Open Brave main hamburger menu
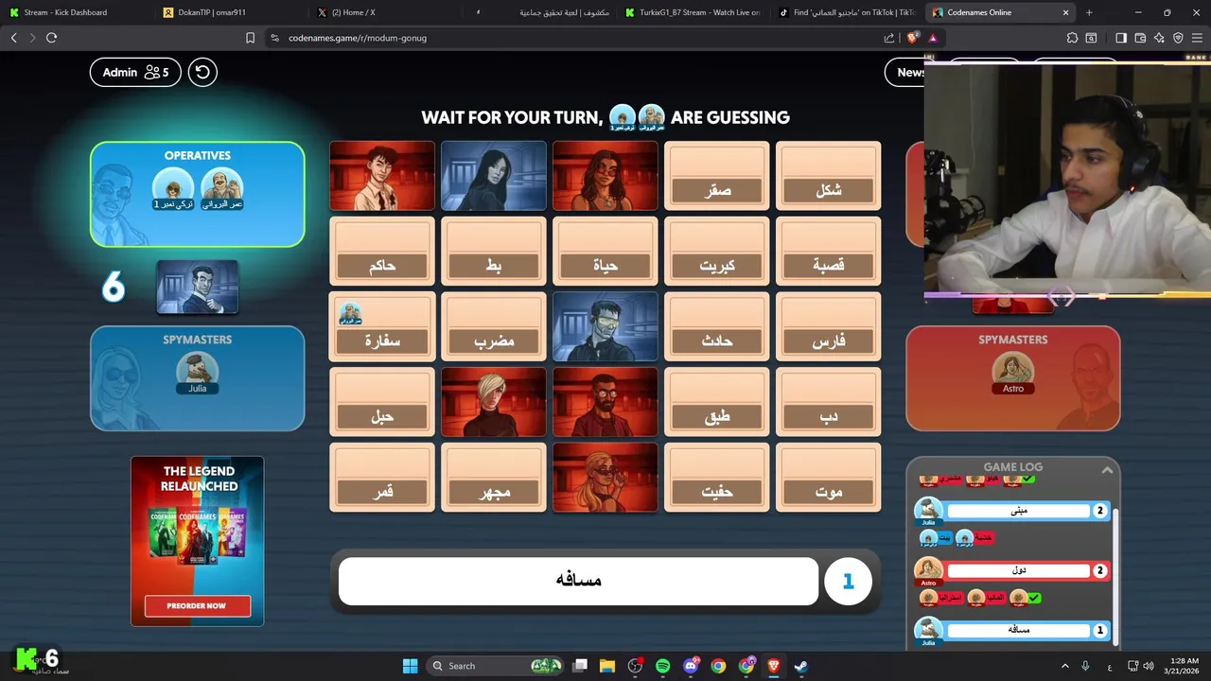Viewport: 1211px width, 681px height. tap(1197, 38)
